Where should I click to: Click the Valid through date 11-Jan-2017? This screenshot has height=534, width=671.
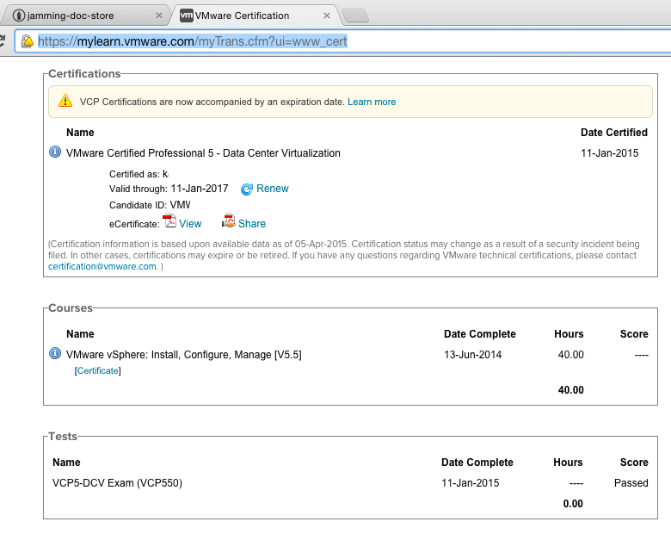pos(200,189)
